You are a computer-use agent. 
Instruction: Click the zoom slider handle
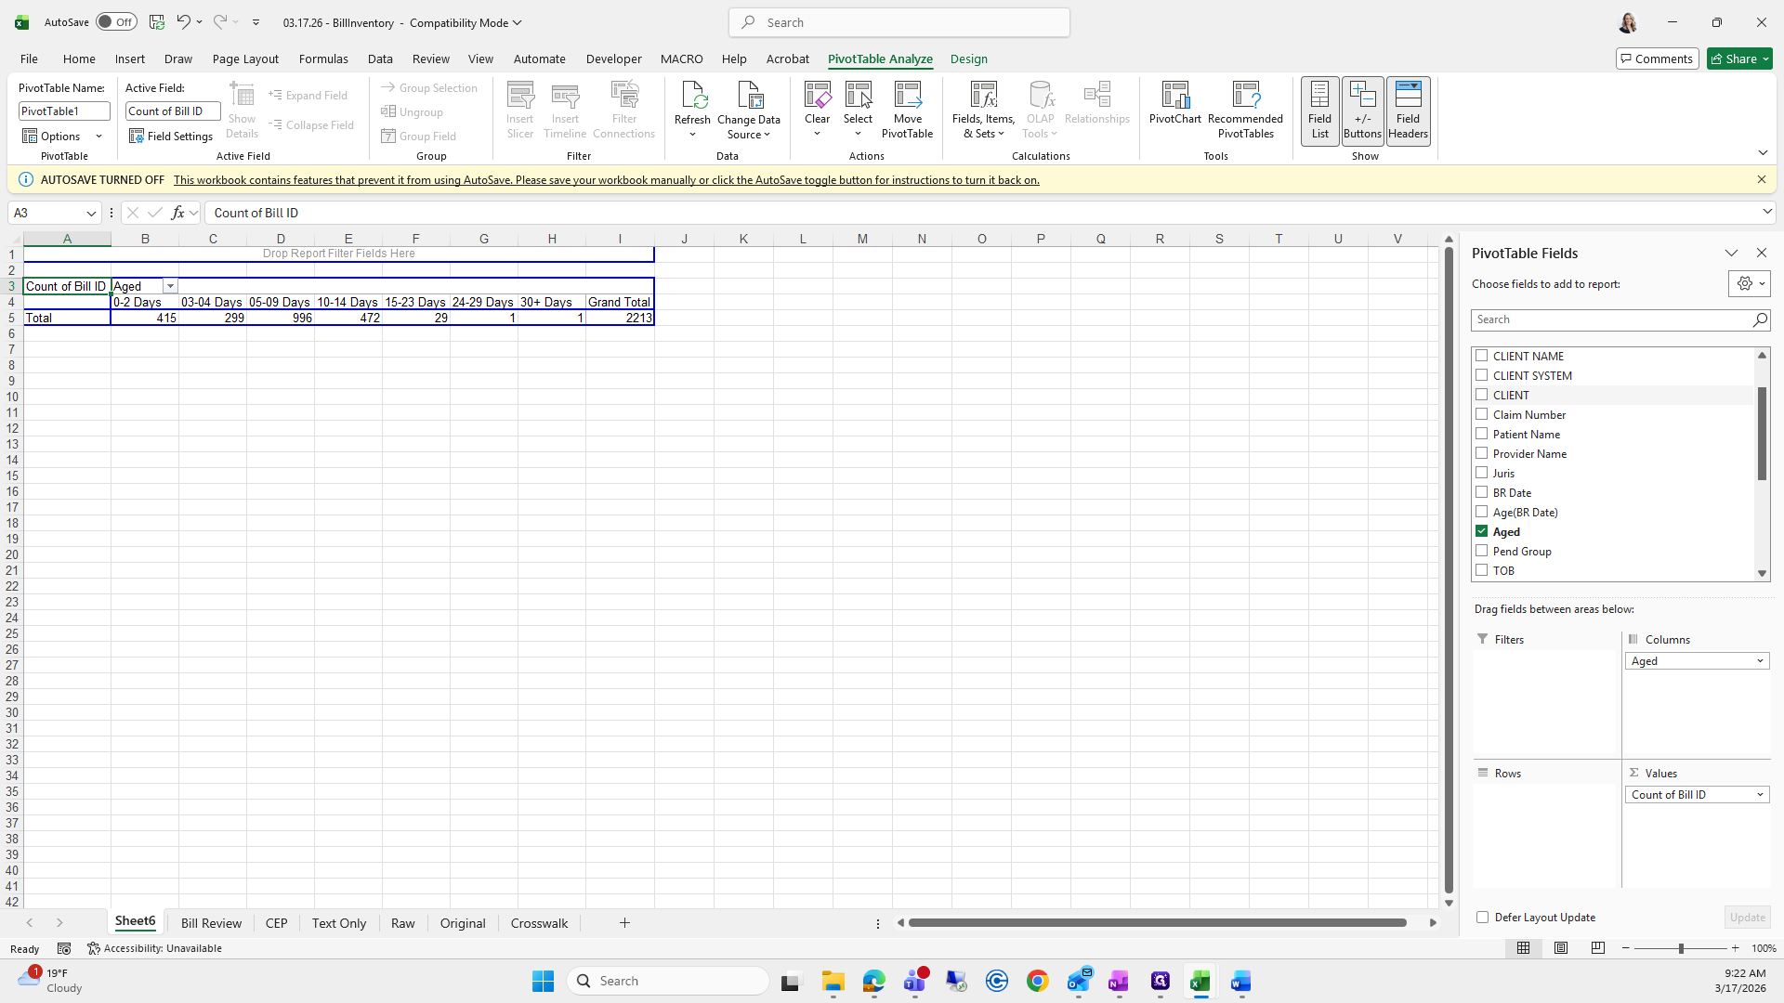click(x=1680, y=948)
